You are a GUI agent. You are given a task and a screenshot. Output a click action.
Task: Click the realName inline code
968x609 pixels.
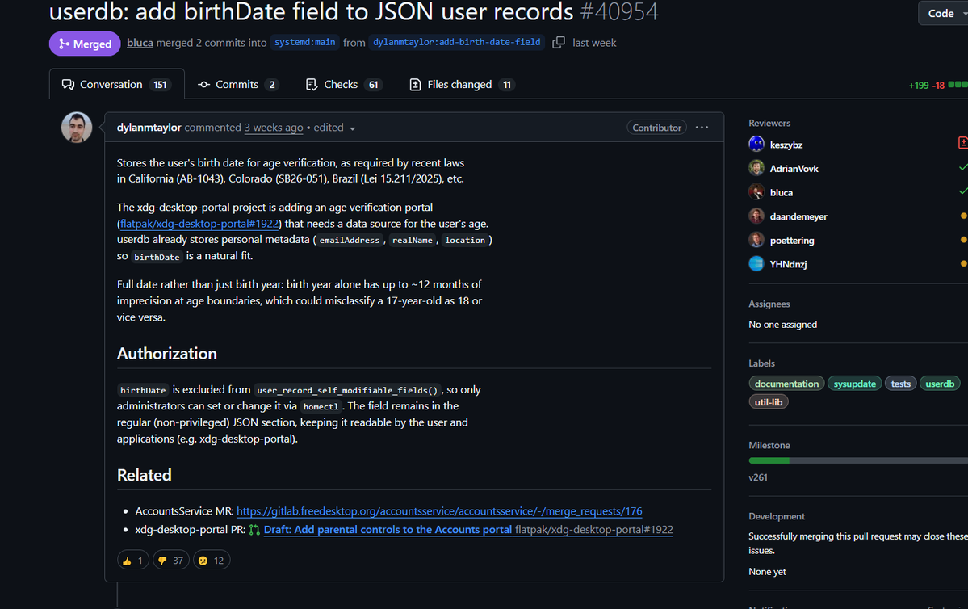[x=413, y=240]
